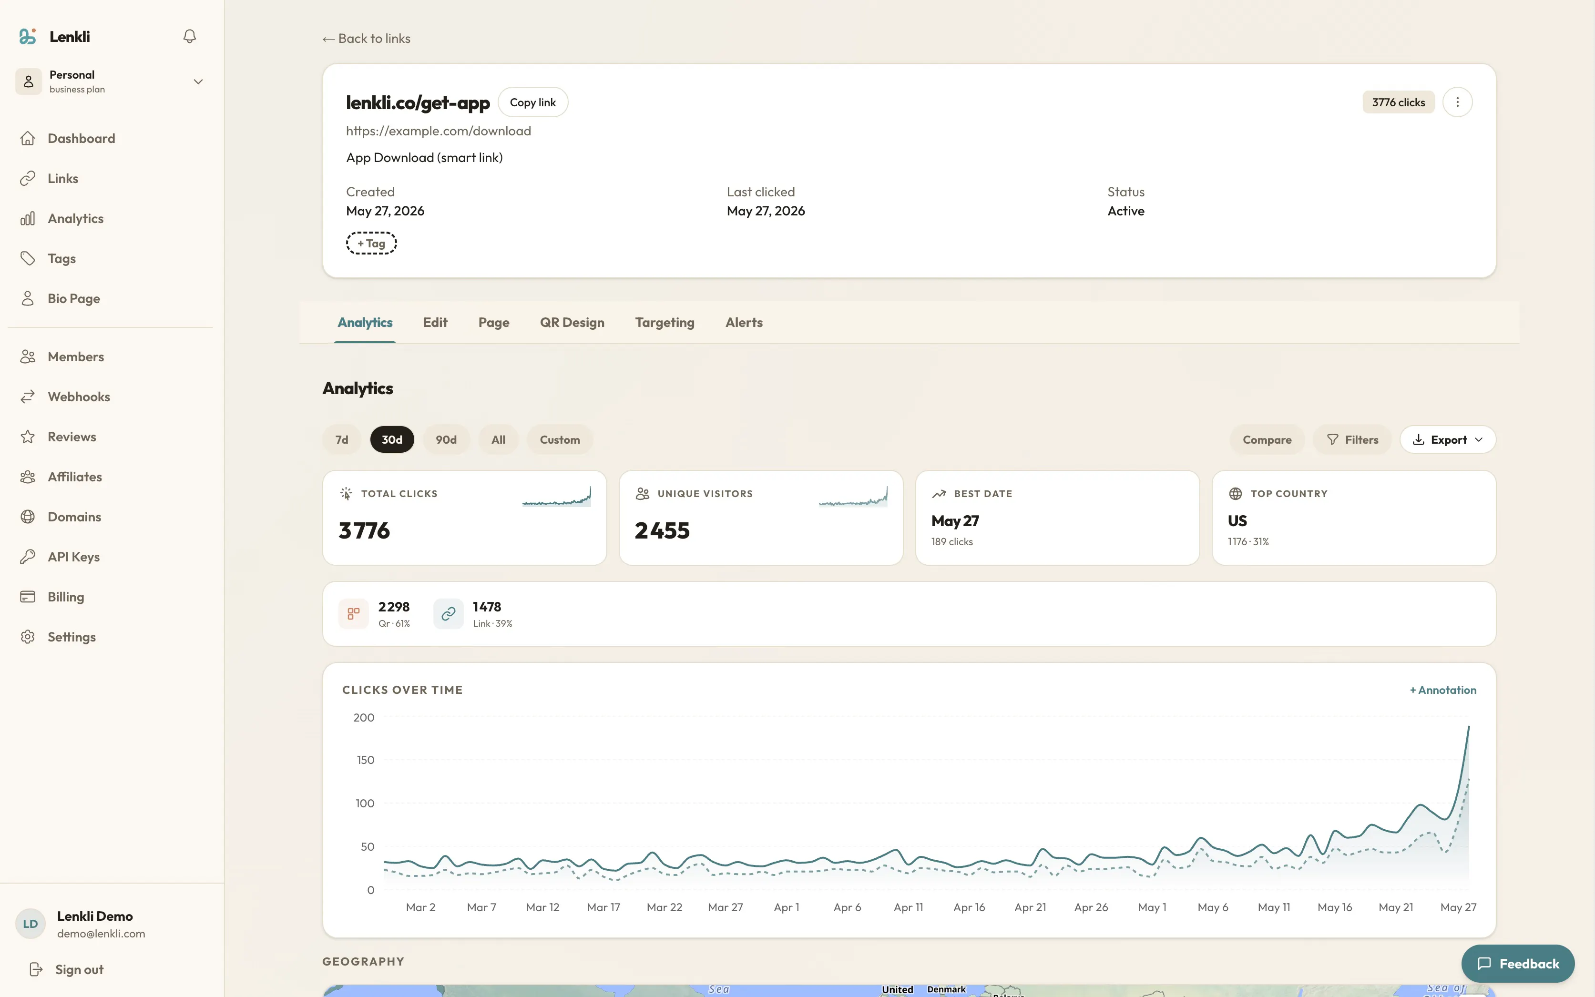Expand the Personal workspace switcher chevron
The height and width of the screenshot is (997, 1595).
tap(198, 82)
